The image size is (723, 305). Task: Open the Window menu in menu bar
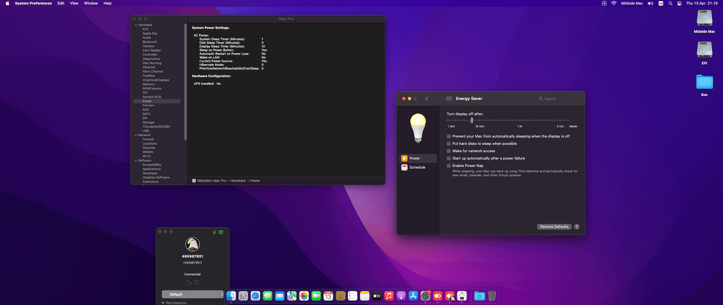coord(91,3)
